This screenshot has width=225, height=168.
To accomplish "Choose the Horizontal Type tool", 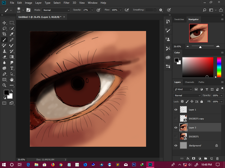I will 12,68.
